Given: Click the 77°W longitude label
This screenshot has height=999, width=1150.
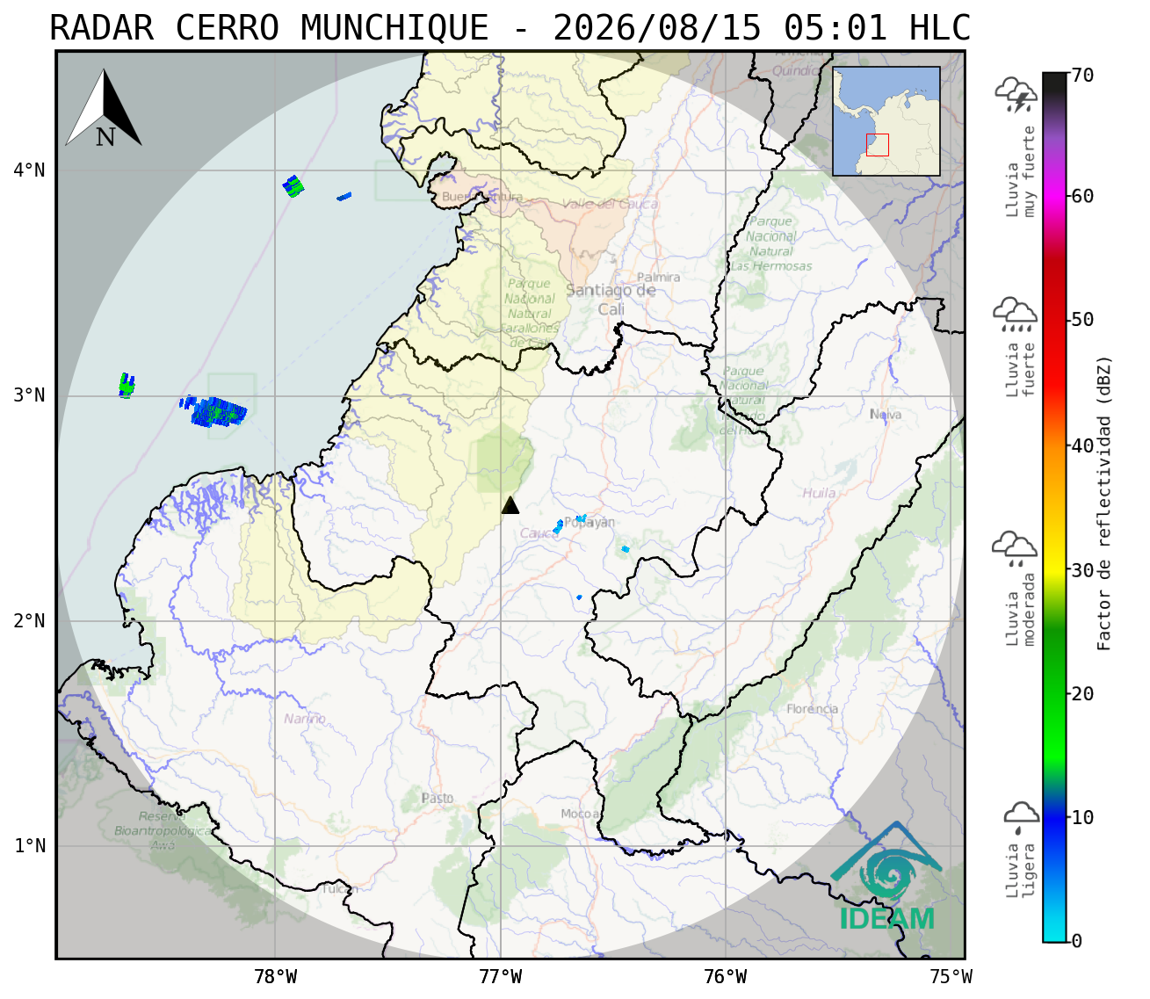Looking at the screenshot, I should coord(501,976).
